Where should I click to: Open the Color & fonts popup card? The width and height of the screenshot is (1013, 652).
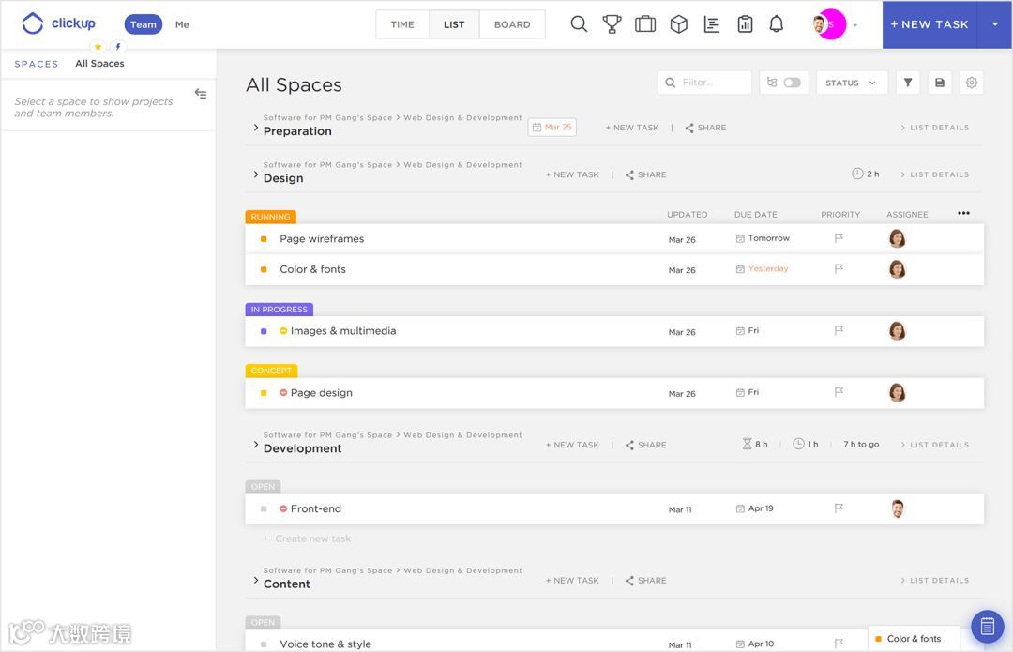click(x=914, y=639)
